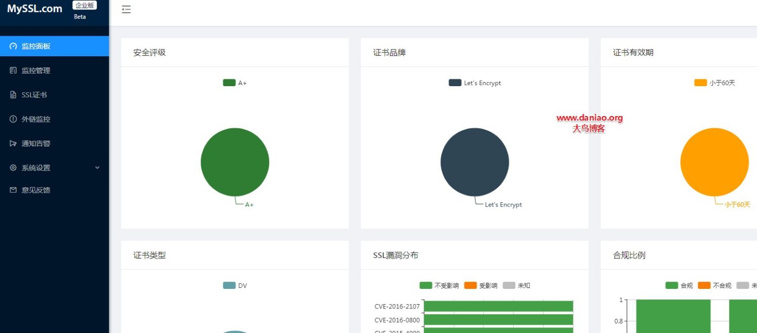Open the 监控管理 menu item
The width and height of the screenshot is (757, 333).
pos(55,70)
